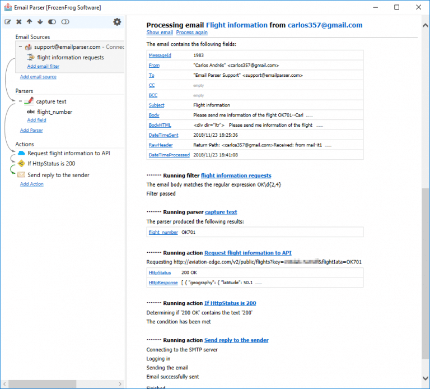Viewport: 430px width, 389px height.
Task: Click the edit pencil icon in toolbar
Action: [8, 22]
